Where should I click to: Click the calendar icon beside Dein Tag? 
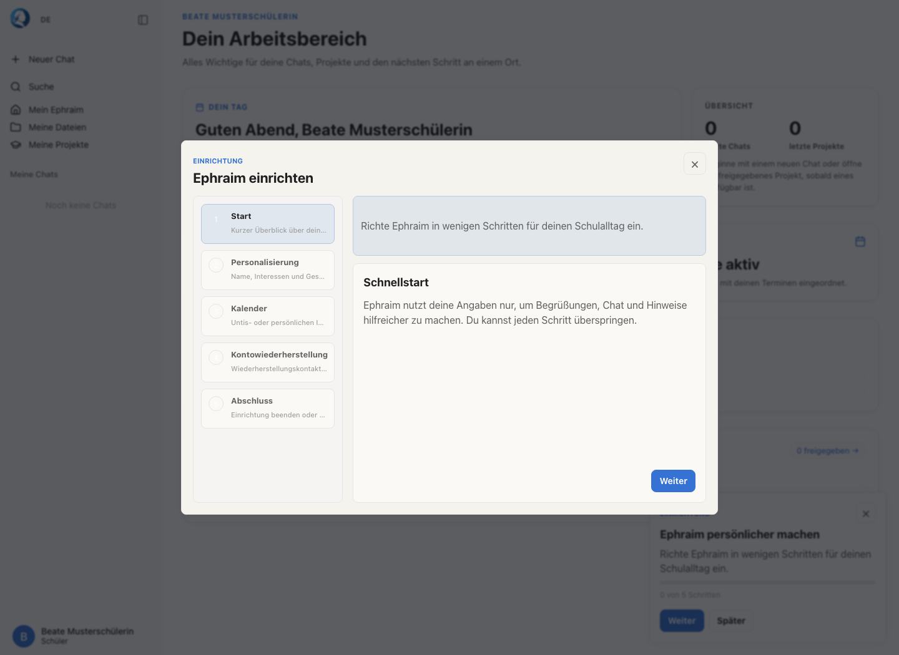(x=200, y=107)
